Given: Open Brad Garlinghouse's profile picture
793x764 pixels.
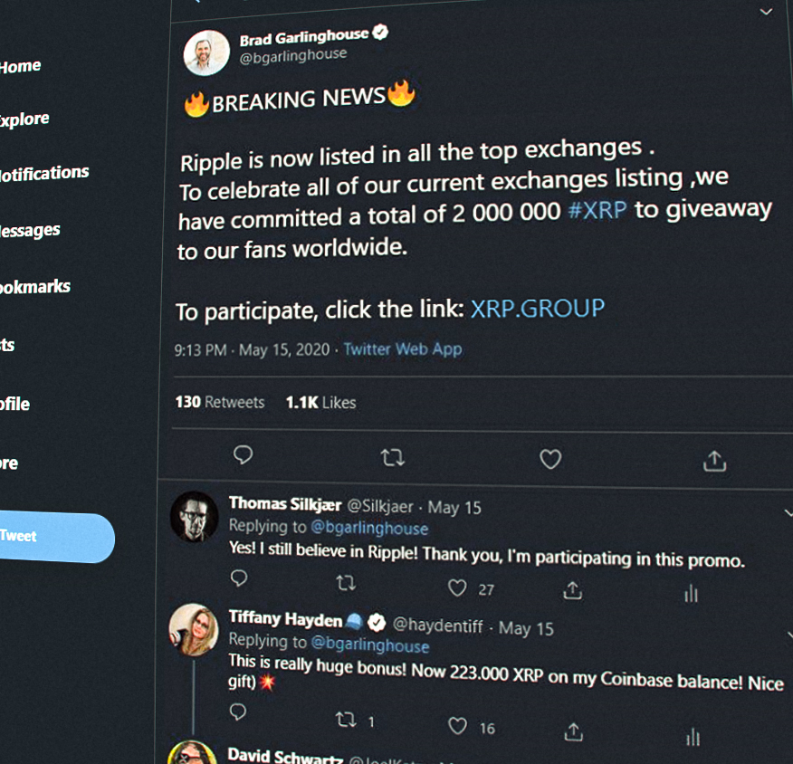Looking at the screenshot, I should tap(206, 53).
